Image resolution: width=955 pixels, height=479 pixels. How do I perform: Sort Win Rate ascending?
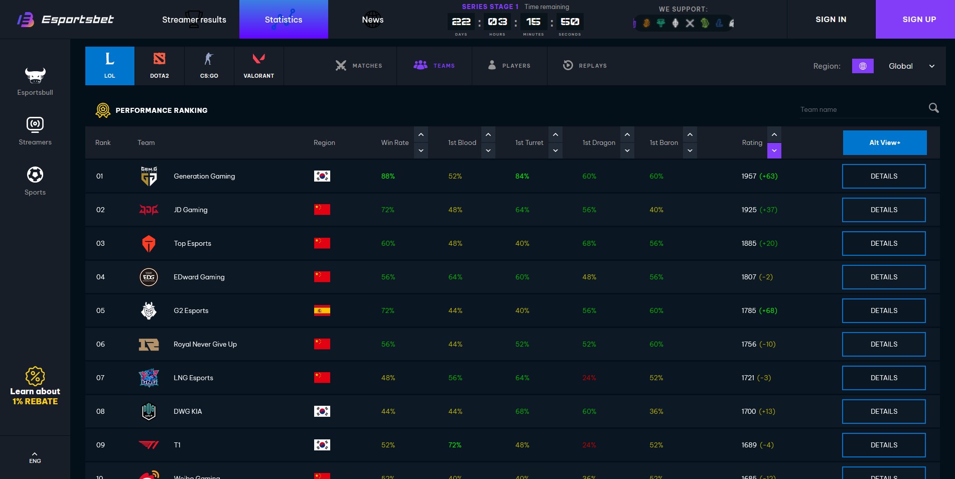tap(421, 134)
